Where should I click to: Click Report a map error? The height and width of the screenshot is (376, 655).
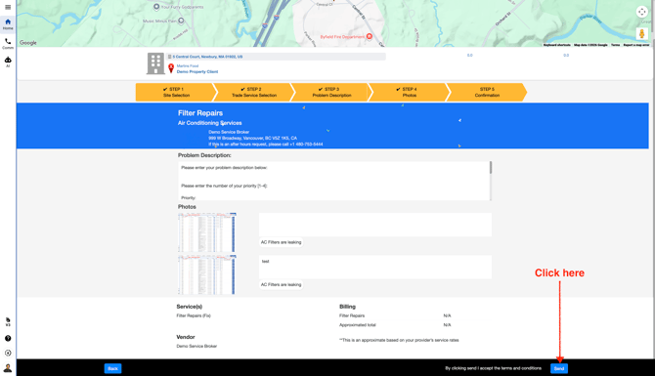click(636, 45)
